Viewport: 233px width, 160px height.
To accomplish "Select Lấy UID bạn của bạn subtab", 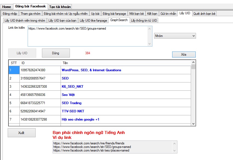I will pyautogui.click(x=62, y=21).
